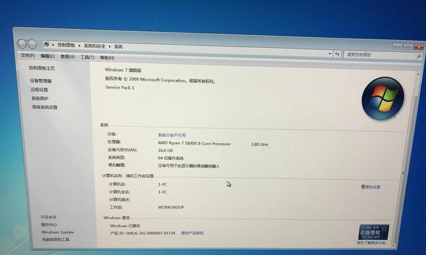Click the 64 位操作系统 value
The height and width of the screenshot is (255, 426).
click(x=171, y=158)
